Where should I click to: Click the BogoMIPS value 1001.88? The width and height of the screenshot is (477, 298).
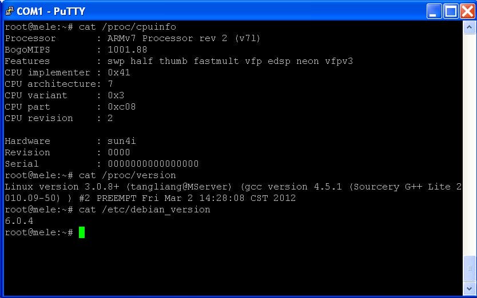click(x=128, y=50)
